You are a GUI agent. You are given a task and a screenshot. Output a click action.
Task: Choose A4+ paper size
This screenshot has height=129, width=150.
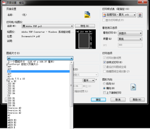click(38, 67)
